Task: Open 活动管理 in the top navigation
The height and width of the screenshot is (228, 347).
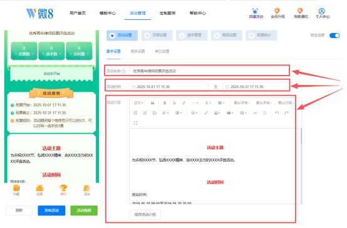Action: pos(138,13)
